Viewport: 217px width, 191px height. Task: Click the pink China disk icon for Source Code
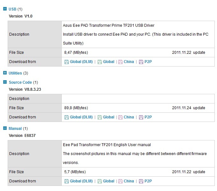pyautogui.click(x=120, y=117)
